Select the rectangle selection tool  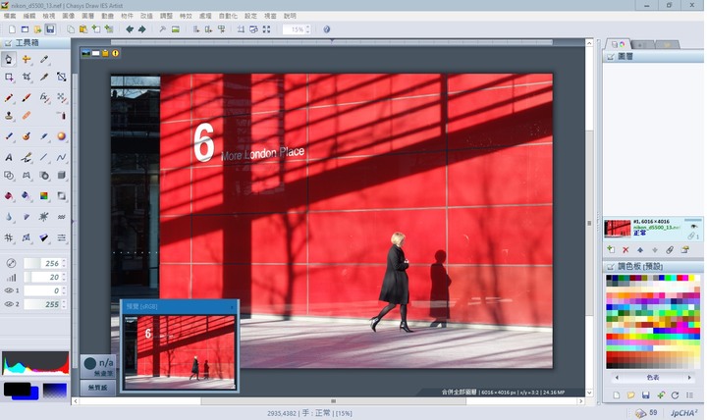coord(9,78)
